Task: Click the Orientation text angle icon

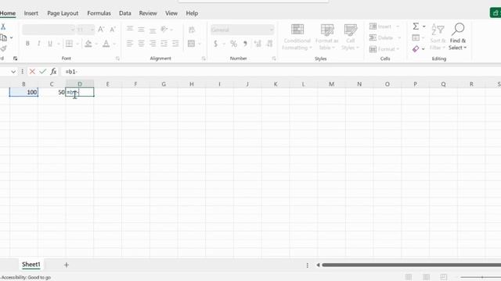Action: 164,30
